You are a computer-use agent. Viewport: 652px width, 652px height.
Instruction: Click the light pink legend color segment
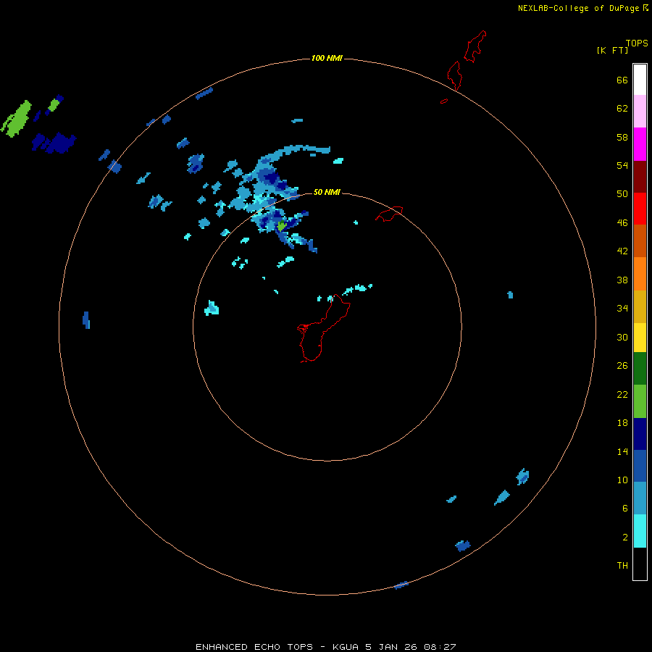640,111
